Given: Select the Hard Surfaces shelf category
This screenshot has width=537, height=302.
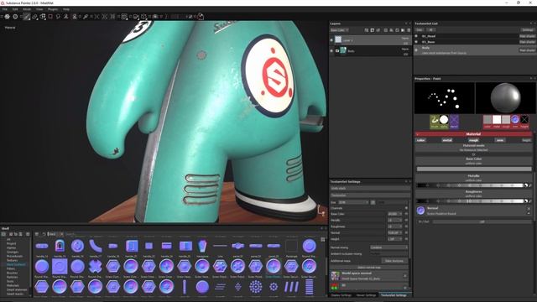Looking at the screenshot, I should [16, 264].
